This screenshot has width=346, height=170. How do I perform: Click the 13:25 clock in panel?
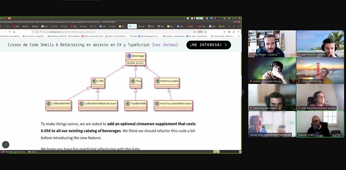(234, 18)
